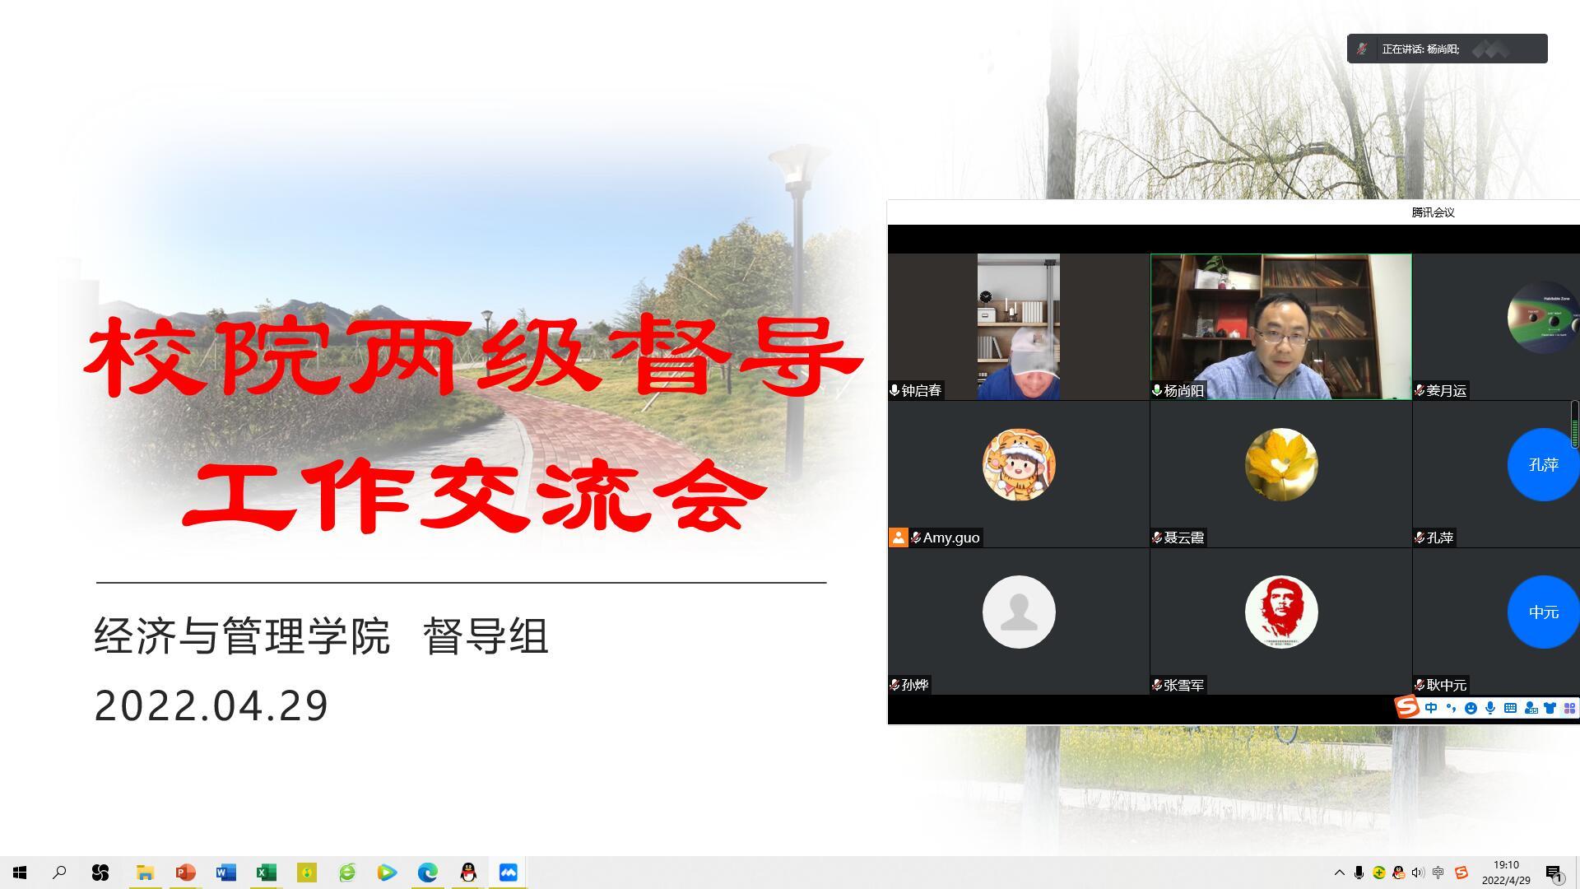Open the volume control in the tray

tap(1418, 873)
